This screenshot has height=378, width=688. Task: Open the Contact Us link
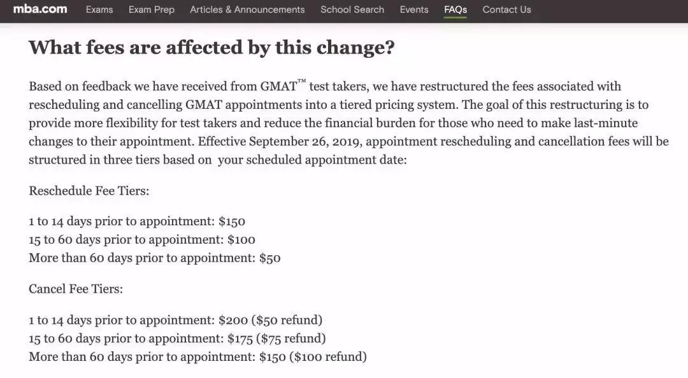[506, 10]
